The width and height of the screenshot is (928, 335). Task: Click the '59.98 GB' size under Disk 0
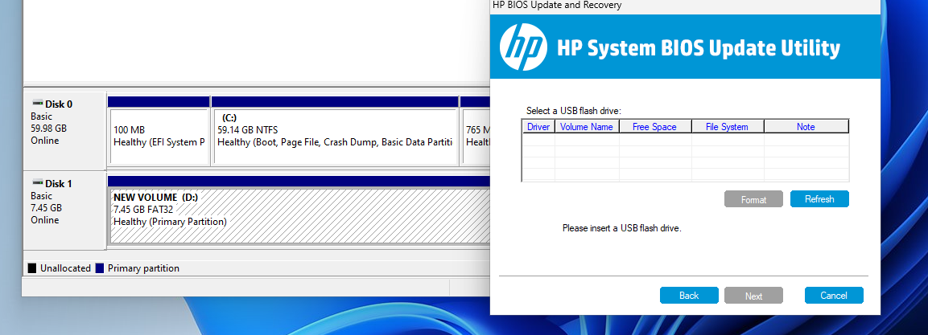coord(48,129)
